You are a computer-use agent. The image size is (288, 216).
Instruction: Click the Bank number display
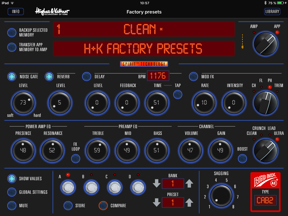(173, 183)
